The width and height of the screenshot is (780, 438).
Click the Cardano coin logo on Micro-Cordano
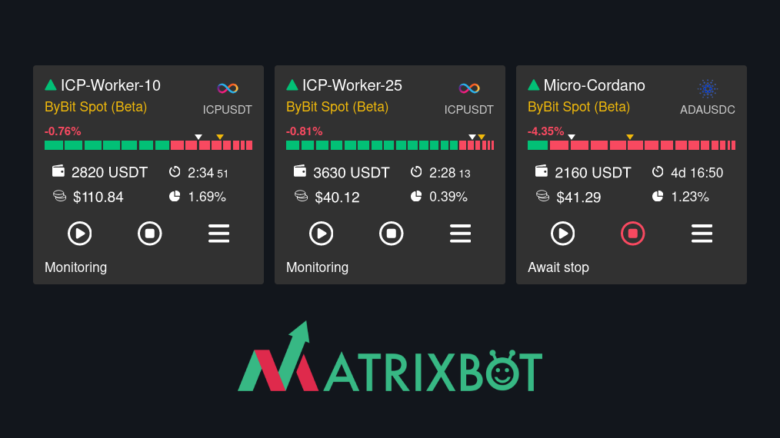pos(708,89)
